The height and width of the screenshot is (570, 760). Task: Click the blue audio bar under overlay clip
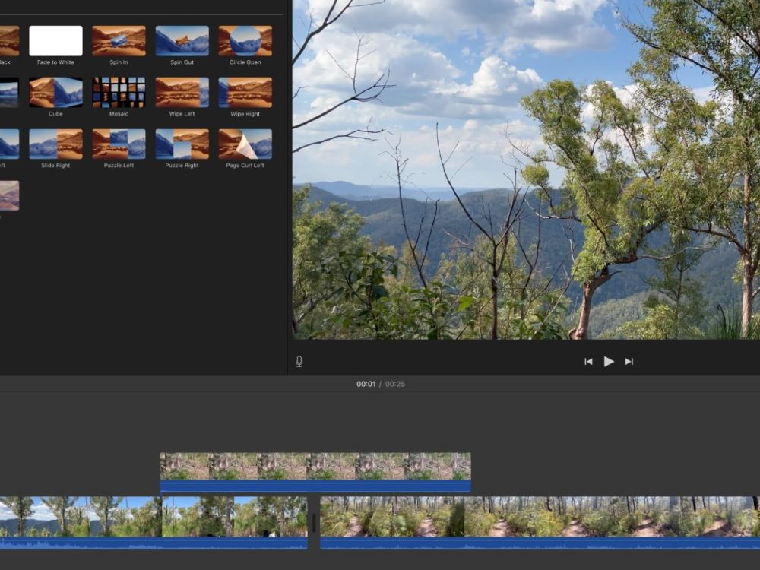[315, 486]
